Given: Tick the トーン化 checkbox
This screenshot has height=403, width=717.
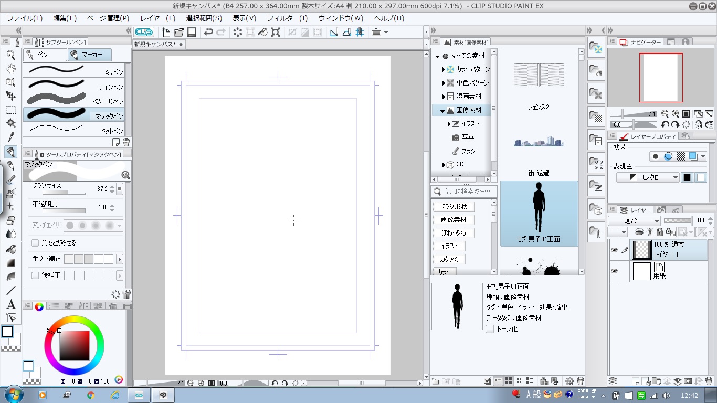Looking at the screenshot, I should [490, 329].
